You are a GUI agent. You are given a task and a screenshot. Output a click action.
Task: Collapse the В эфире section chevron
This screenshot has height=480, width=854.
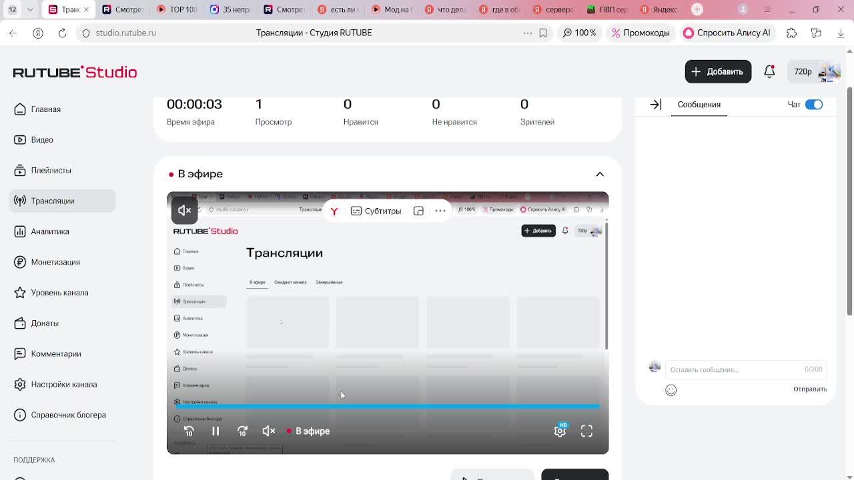[x=600, y=174]
